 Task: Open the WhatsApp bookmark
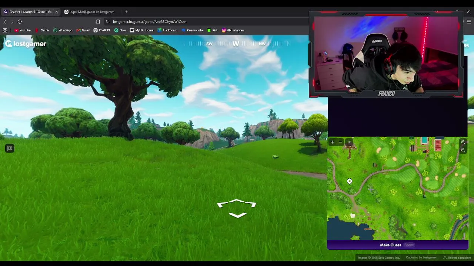coord(63,30)
